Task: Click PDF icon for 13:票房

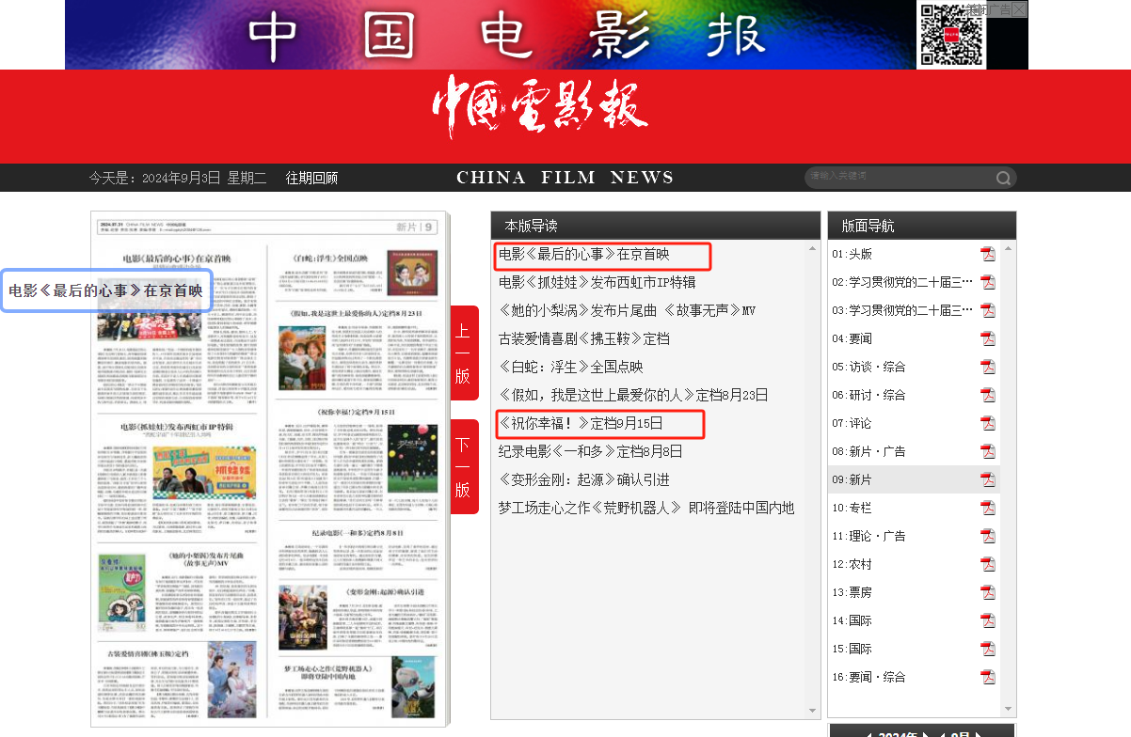Action: coord(987,592)
